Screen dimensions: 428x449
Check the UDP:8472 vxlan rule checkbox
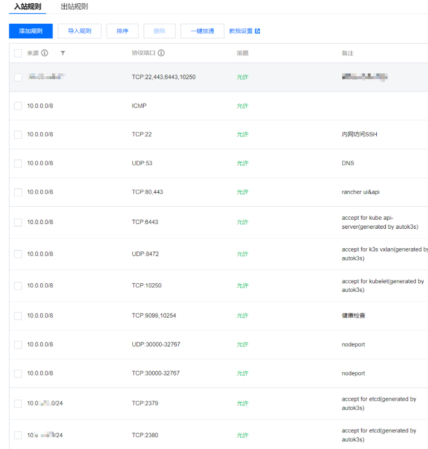[x=18, y=254]
